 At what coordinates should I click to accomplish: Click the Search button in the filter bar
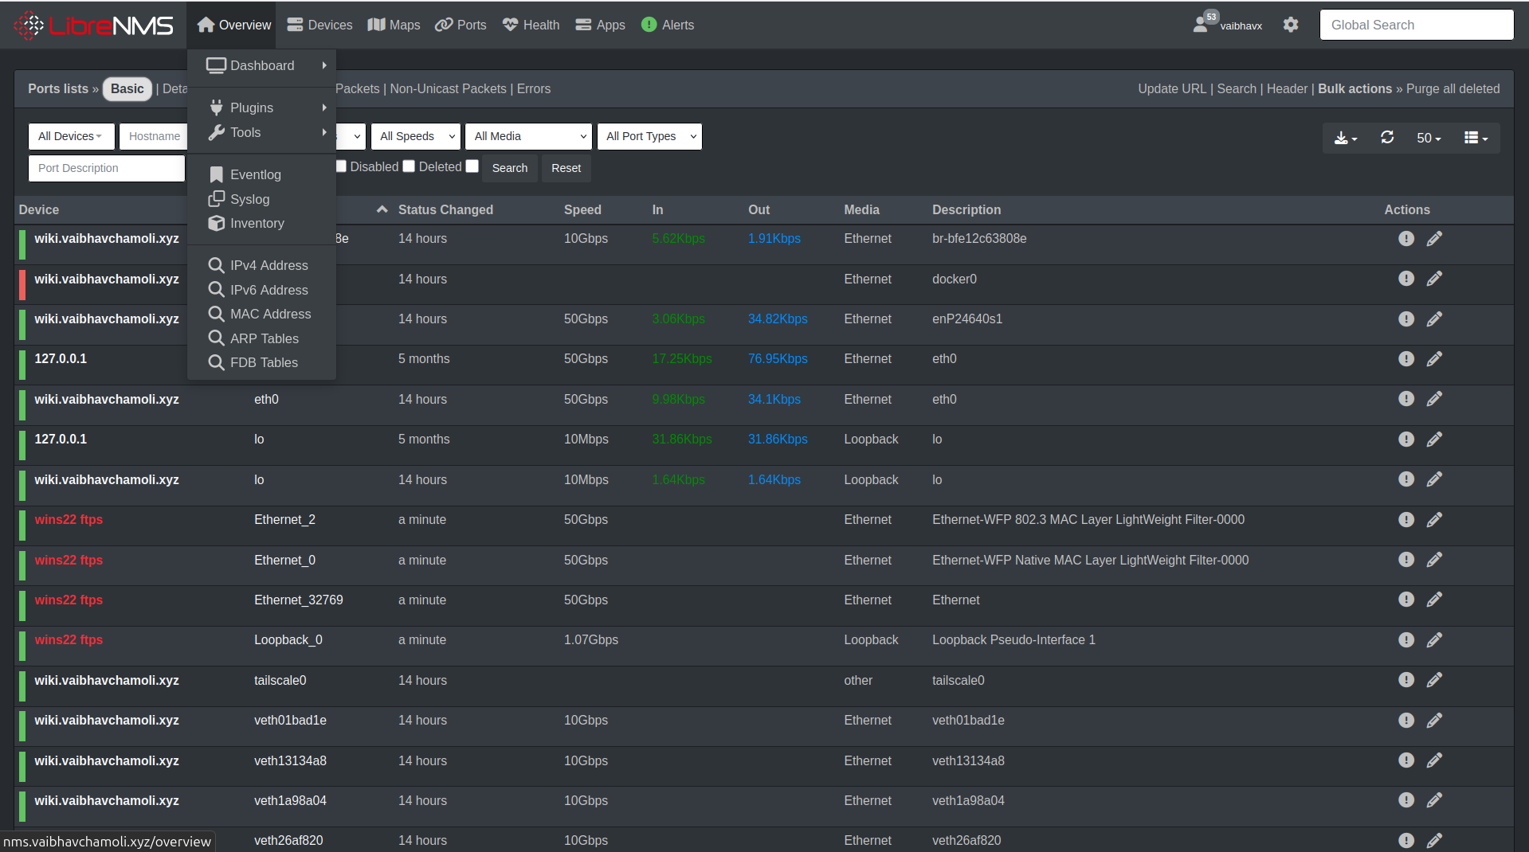tap(509, 168)
